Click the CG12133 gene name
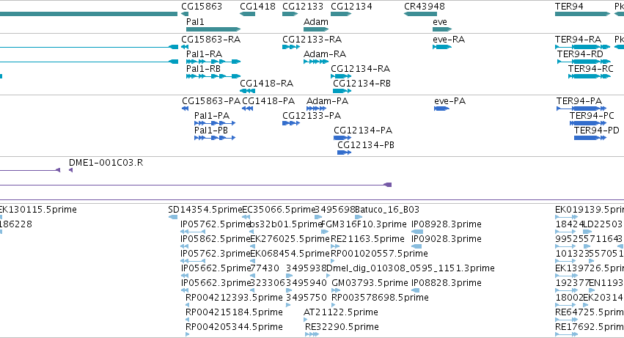 pos(302,7)
